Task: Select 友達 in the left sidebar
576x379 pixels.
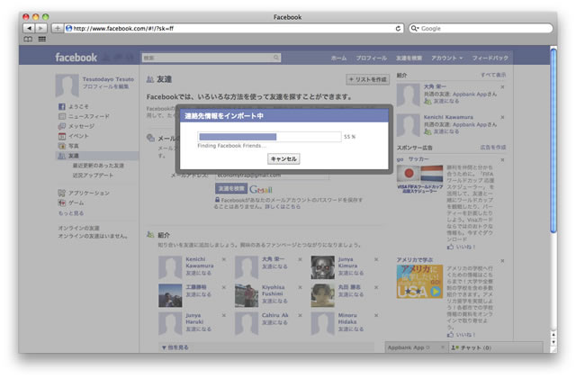Action: [97, 156]
